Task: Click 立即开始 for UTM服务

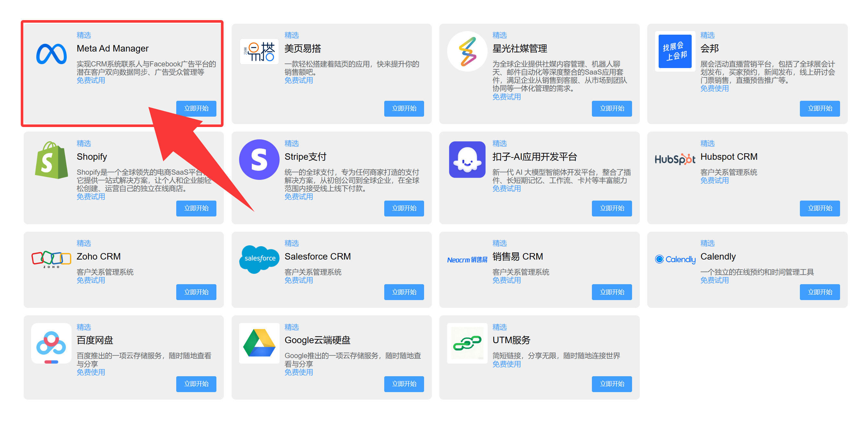Action: click(612, 384)
